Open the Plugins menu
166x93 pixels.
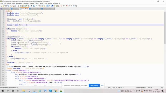click(50, 4)
